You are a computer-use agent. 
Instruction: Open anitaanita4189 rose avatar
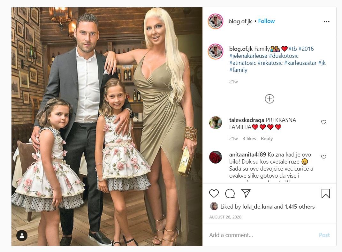point(216,157)
